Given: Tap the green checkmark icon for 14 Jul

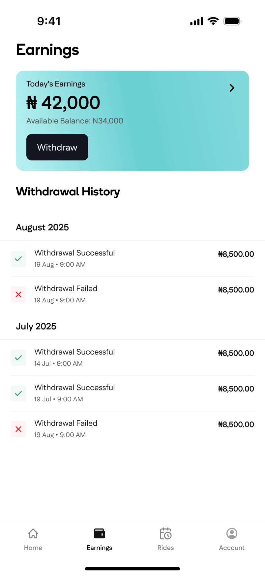Looking at the screenshot, I should pyautogui.click(x=18, y=358).
